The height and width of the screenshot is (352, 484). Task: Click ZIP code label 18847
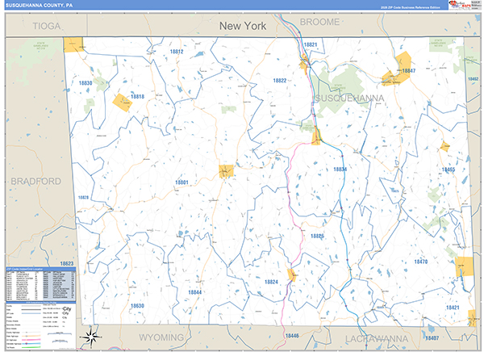(x=408, y=71)
